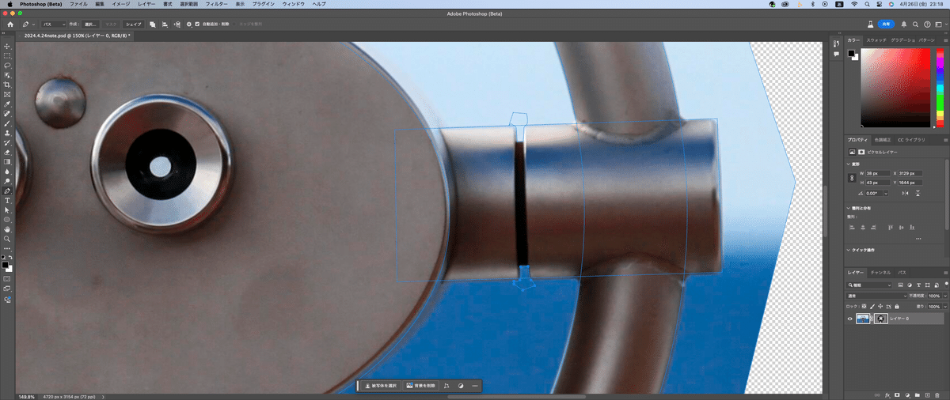Click the 選択... button in options bar

91,25
